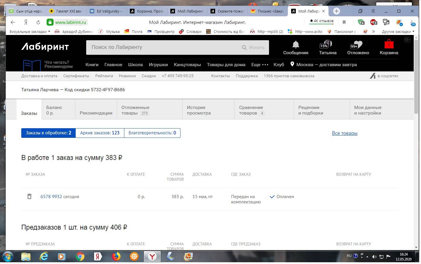
Task: Select Заказы в обработке: 2 filter
Action: 48,133
